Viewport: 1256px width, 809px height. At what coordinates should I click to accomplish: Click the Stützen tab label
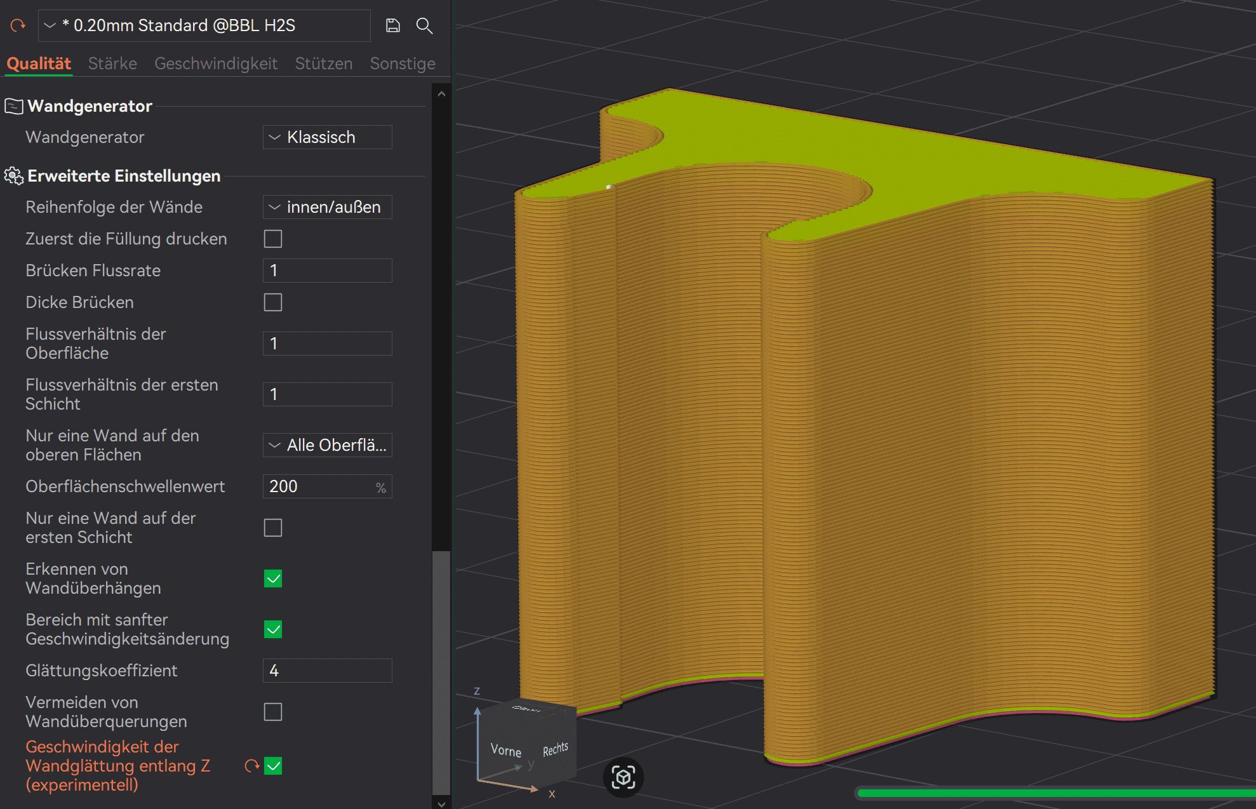(323, 64)
